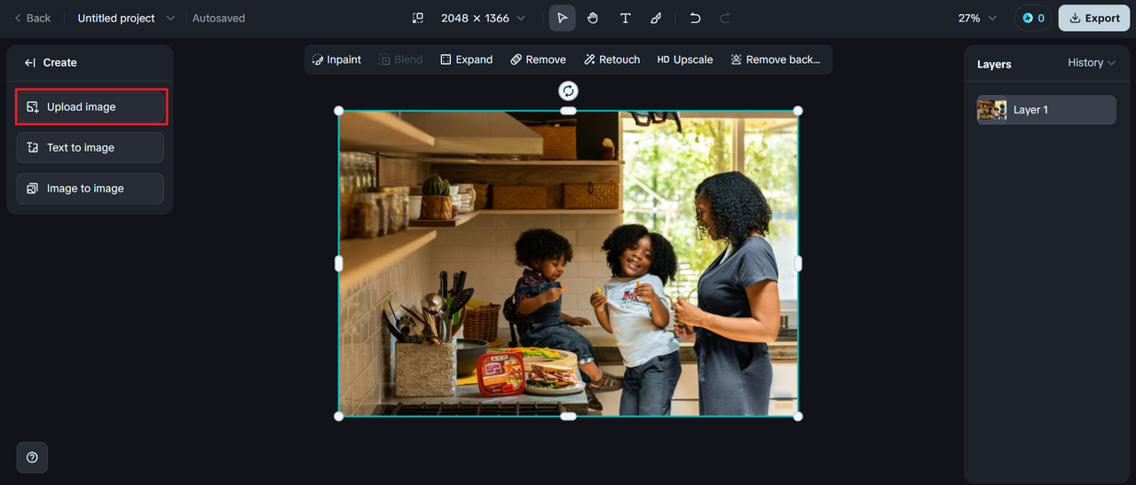1136x485 pixels.
Task: Select the Text tool
Action: [625, 18]
